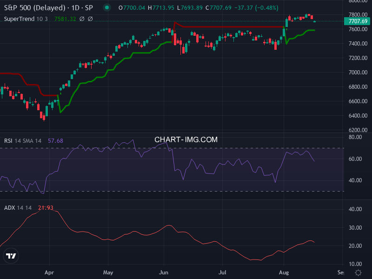Click ADX value 21.93
The height and width of the screenshot is (279, 372).
click(x=46, y=208)
